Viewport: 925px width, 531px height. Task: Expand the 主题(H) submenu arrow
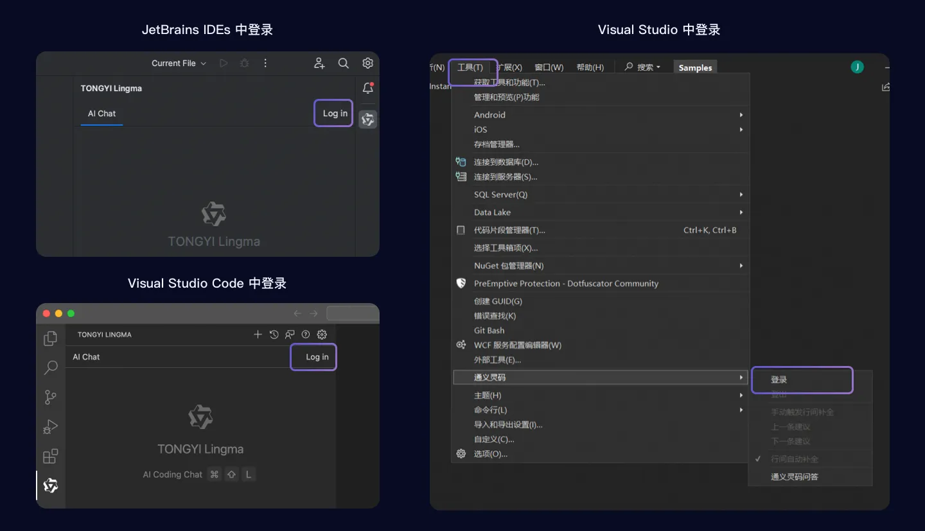[x=741, y=396]
